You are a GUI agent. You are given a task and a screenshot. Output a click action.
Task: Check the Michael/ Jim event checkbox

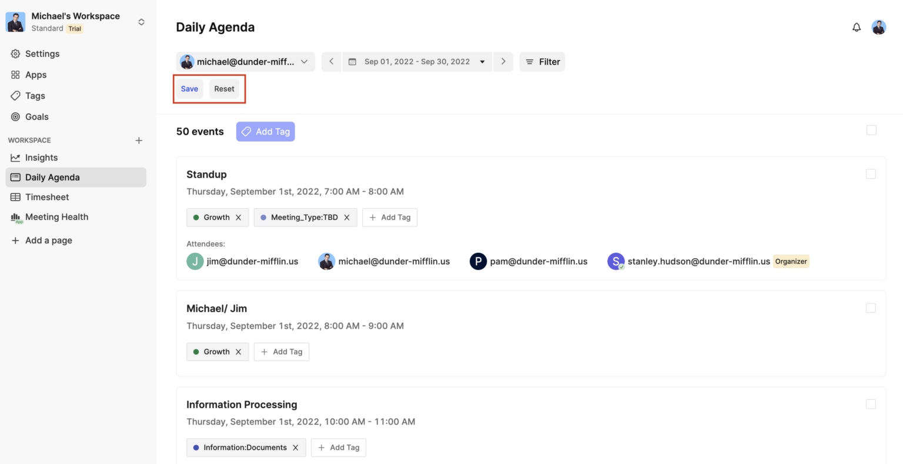871,308
